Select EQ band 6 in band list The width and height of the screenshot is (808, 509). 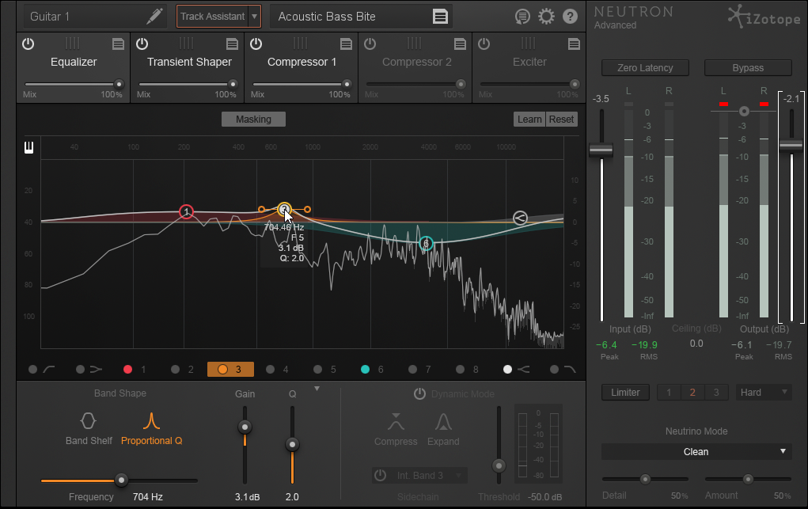pos(371,369)
